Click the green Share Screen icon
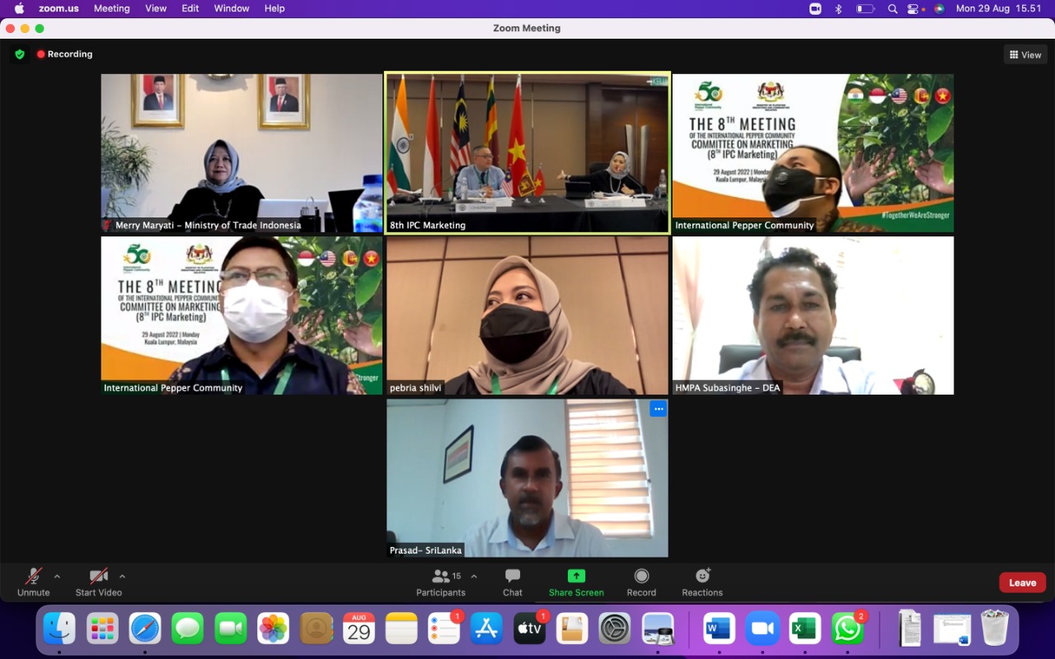The height and width of the screenshot is (659, 1055). coord(576,577)
